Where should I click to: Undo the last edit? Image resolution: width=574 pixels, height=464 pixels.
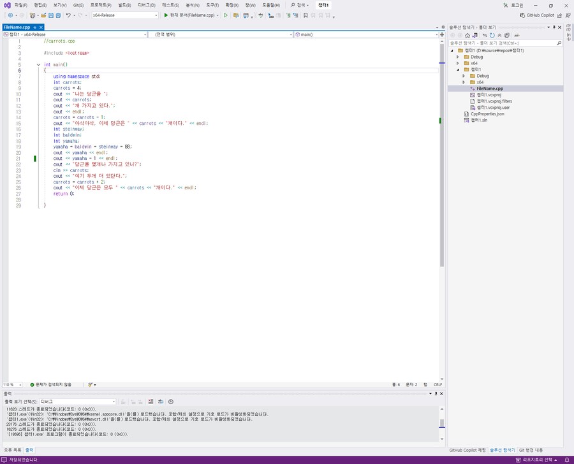68,15
